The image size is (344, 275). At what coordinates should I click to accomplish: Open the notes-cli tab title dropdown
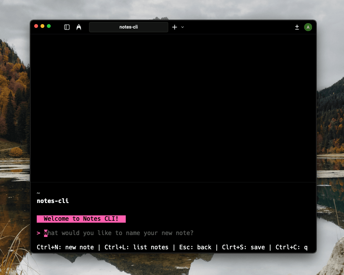point(128,27)
